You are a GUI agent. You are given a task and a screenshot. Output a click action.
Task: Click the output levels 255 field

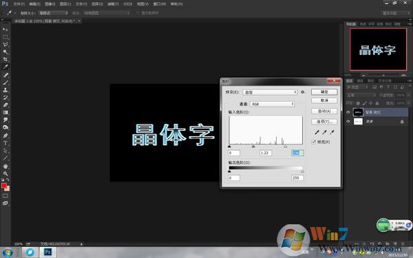[x=297, y=178]
